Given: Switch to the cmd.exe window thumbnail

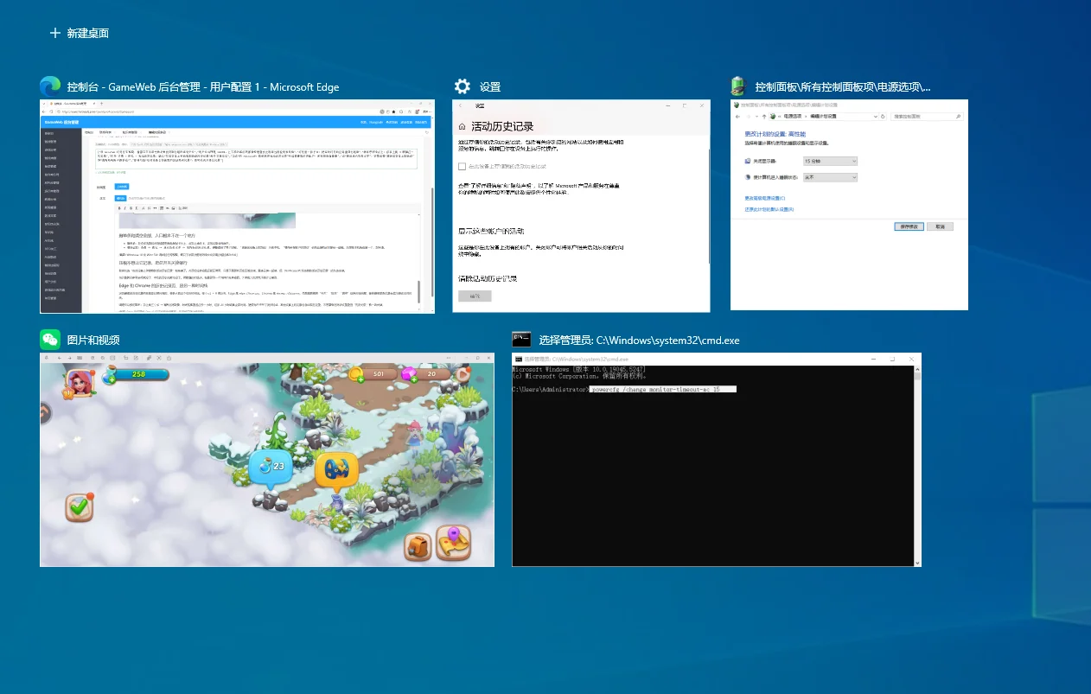Looking at the screenshot, I should (x=717, y=460).
